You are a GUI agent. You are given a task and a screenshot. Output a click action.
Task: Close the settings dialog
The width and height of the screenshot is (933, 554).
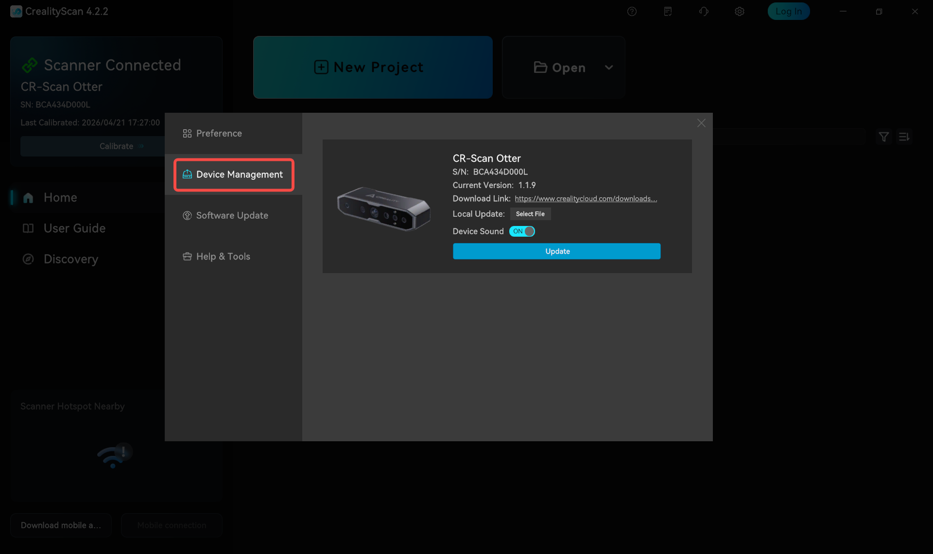point(701,123)
